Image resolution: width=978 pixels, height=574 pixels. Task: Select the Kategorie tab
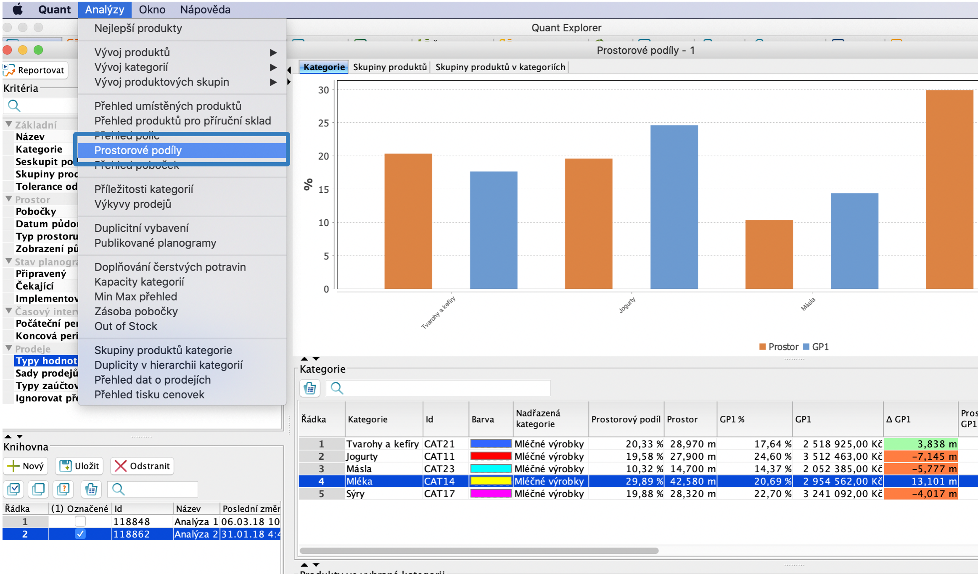[x=324, y=67]
